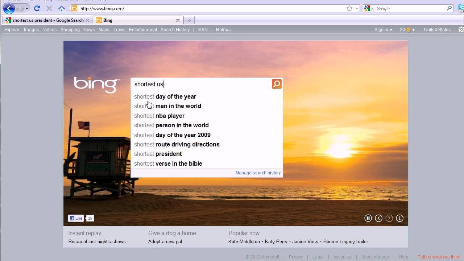Click 'Tell us what you think' link
Screen dimensions: 464x261
tap(439, 257)
